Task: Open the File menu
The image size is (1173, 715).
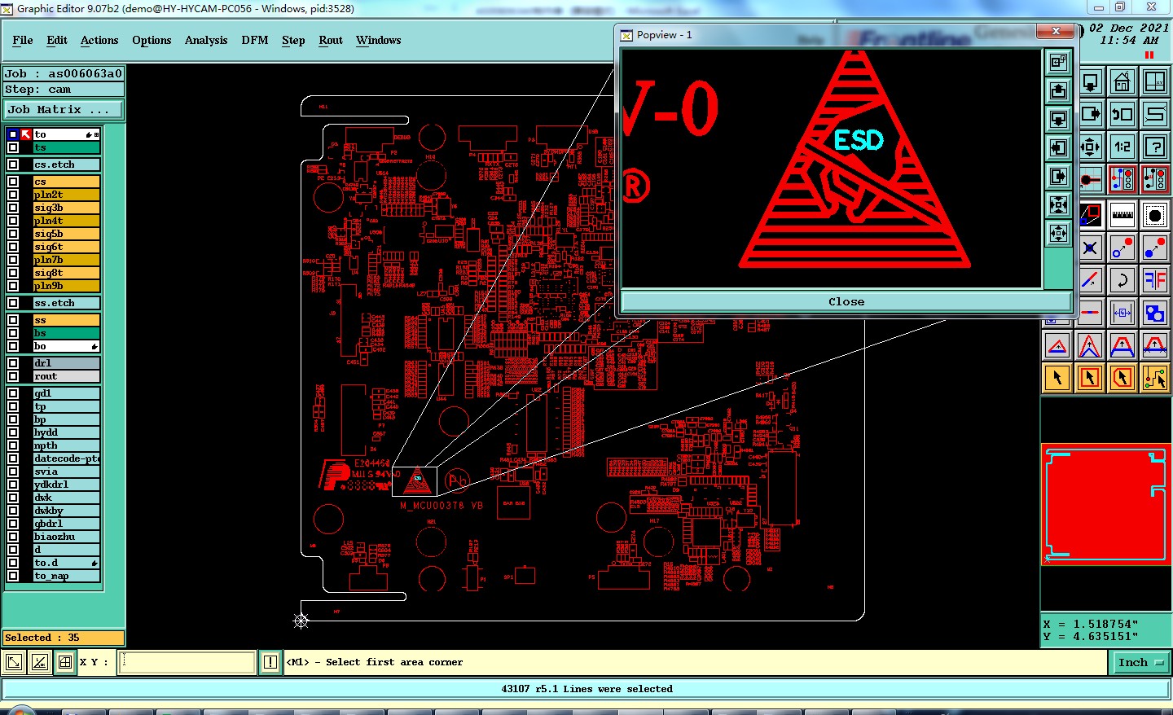Action: tap(23, 40)
